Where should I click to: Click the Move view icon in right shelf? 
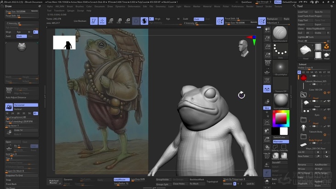[x=267, y=131]
